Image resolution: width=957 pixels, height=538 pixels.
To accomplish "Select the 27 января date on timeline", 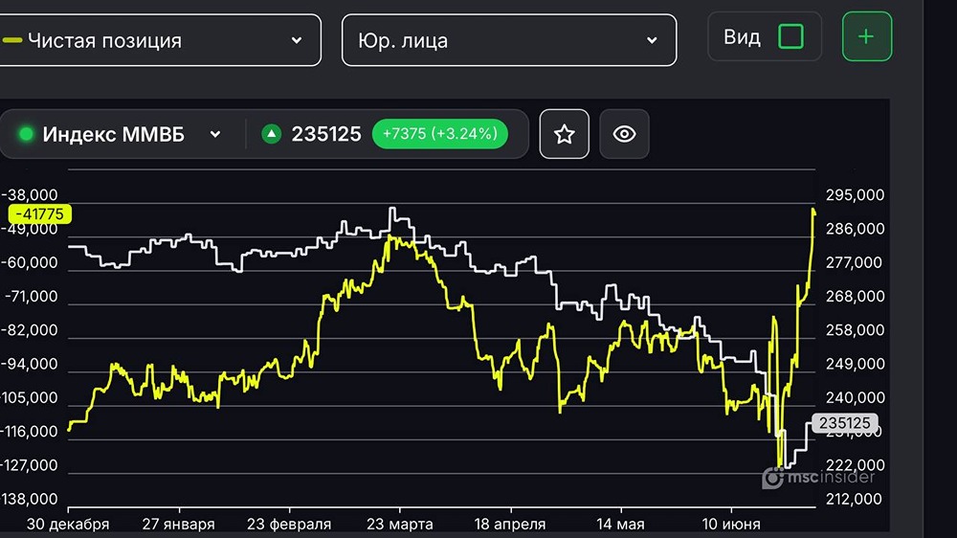I will click(178, 524).
